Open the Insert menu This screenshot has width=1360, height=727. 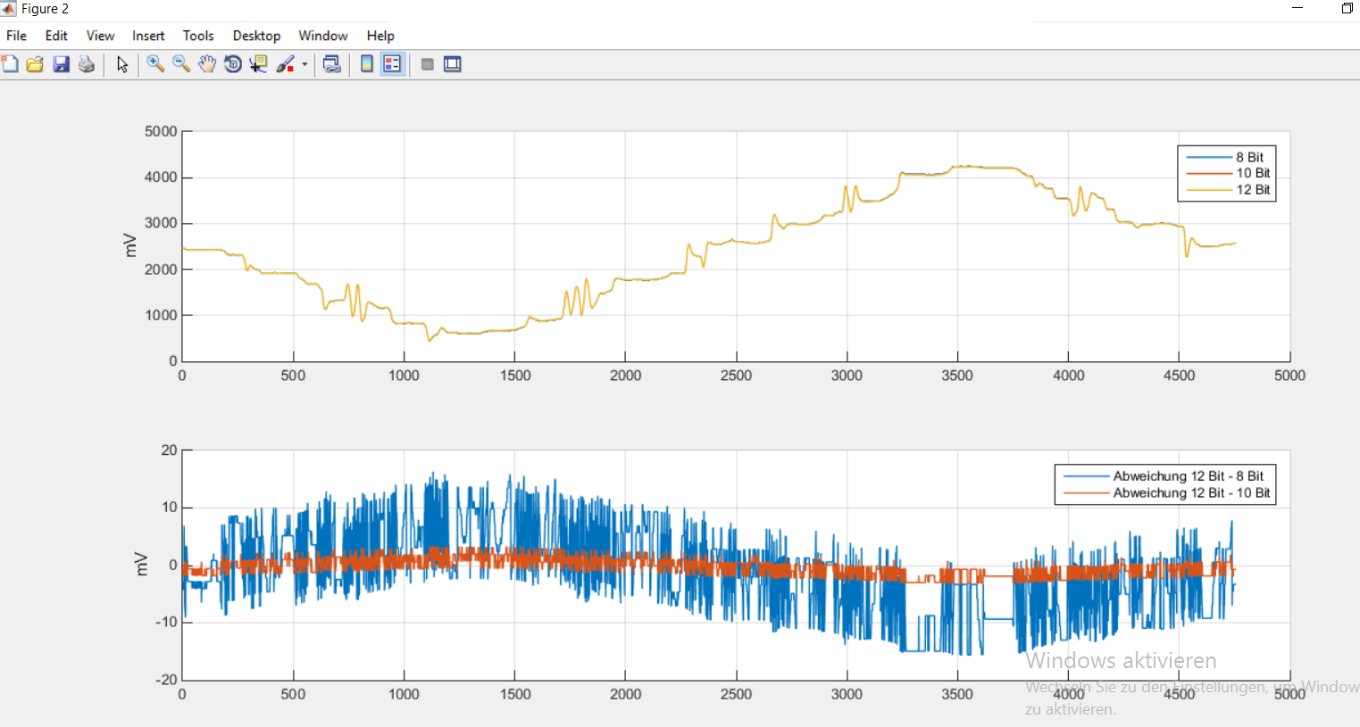pos(148,36)
